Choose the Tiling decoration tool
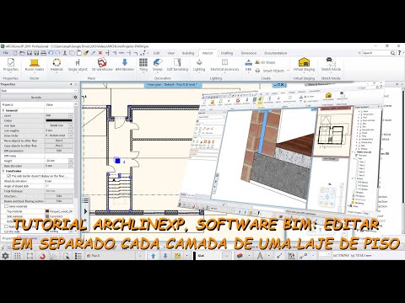This screenshot has width=405, height=303. pos(143,65)
